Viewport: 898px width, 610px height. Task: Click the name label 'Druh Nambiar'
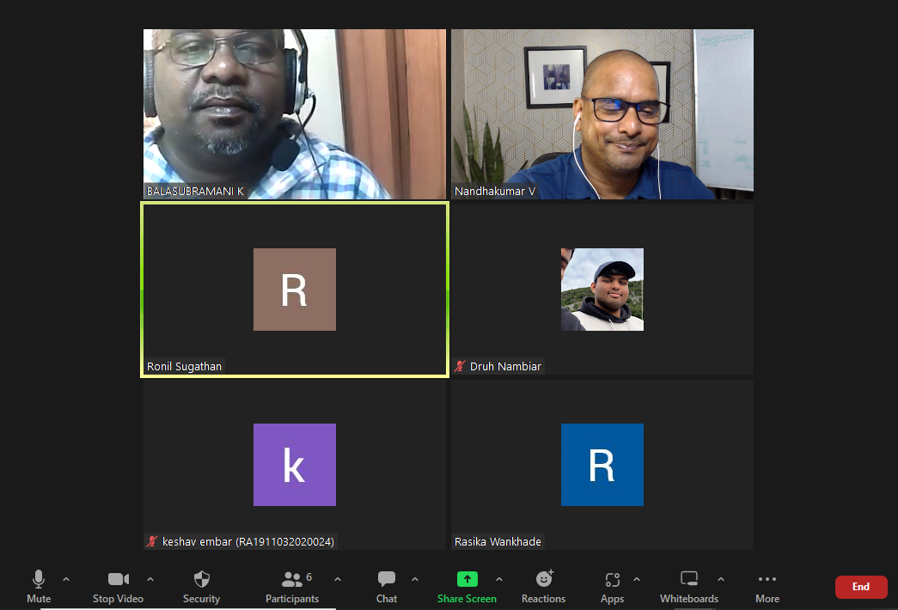click(505, 367)
